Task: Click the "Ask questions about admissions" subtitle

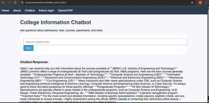Action: point(61,30)
